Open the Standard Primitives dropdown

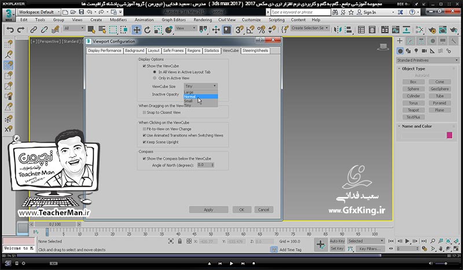point(427,60)
